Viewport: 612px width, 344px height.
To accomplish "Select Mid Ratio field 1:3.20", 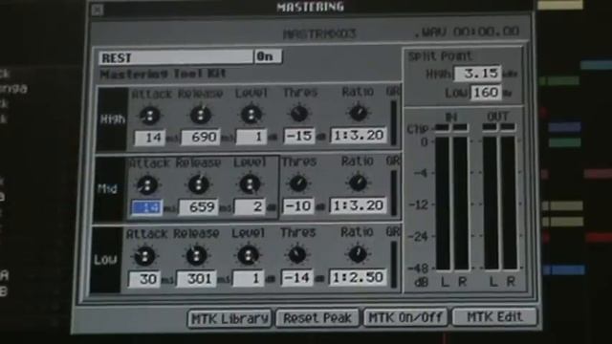I will [x=359, y=205].
